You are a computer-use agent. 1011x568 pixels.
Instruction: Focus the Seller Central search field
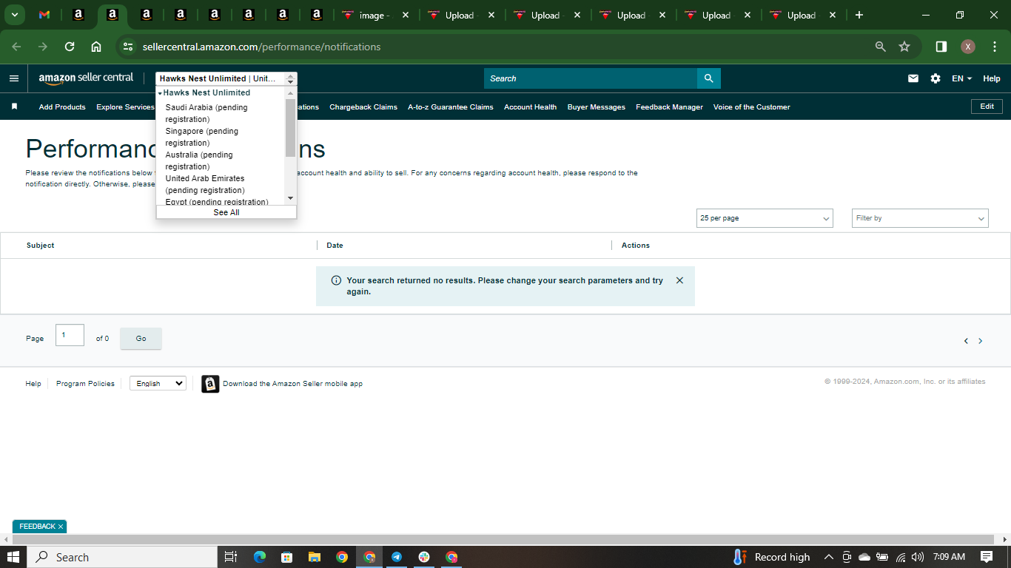point(591,78)
